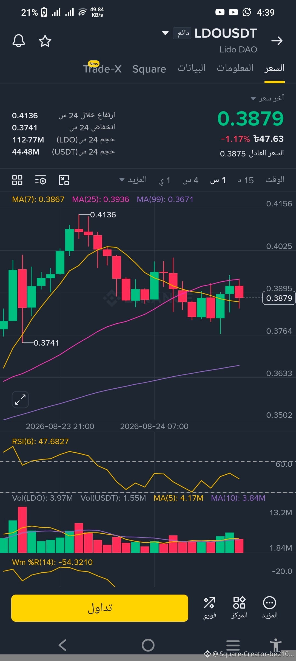Image resolution: width=296 pixels, height=661 pixels.
Task: Tap the Wi-Fi status icon
Action: (82, 12)
